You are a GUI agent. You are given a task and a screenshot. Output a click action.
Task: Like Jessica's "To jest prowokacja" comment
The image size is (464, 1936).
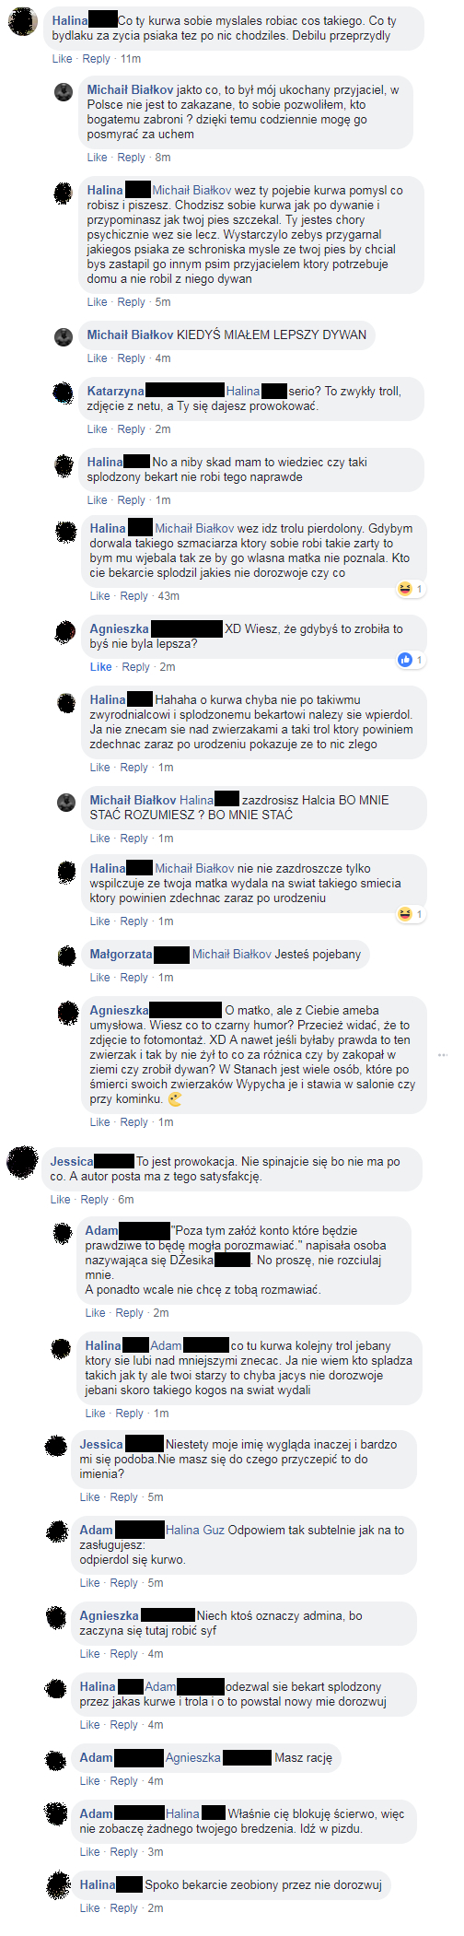click(60, 1200)
